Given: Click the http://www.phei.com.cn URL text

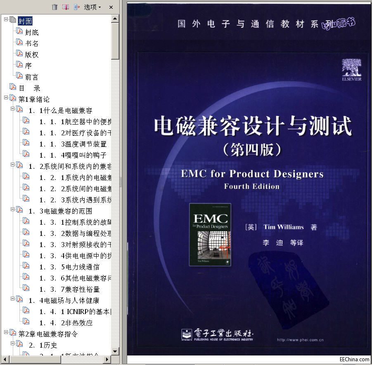Looking at the screenshot, I should (300, 340).
